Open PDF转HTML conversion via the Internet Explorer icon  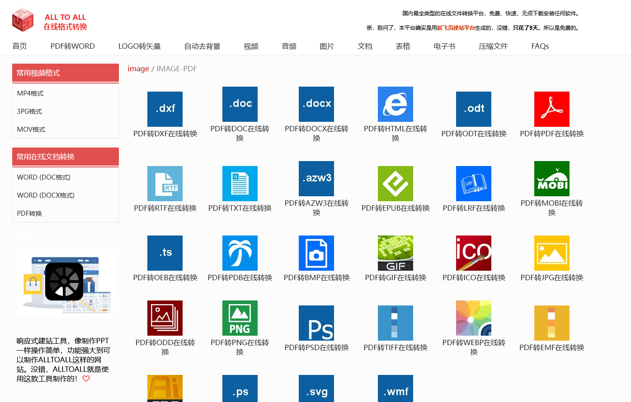tap(395, 104)
